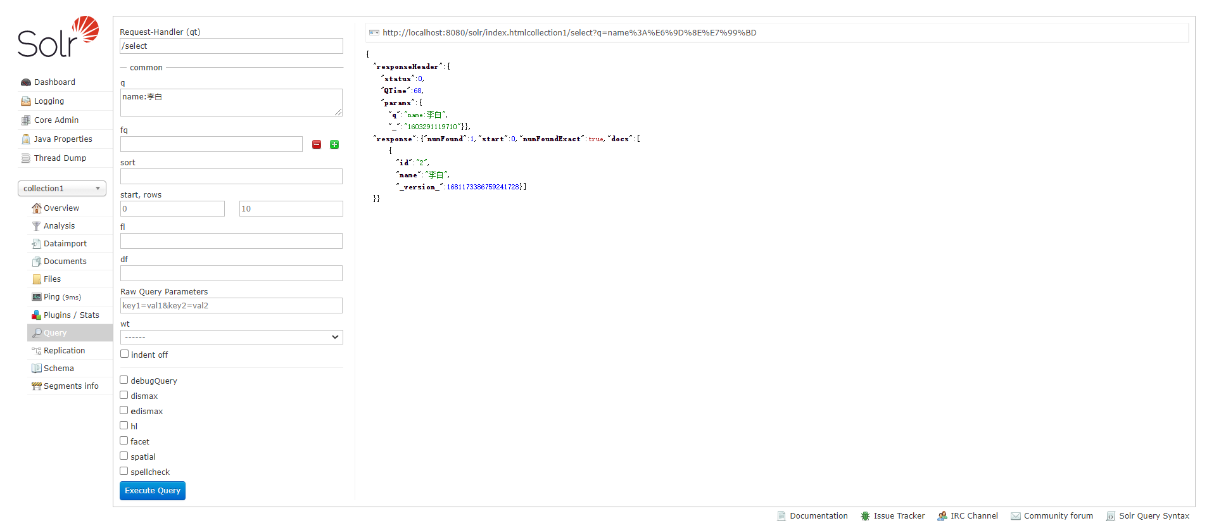Screen dimensions: 1214x530
Task: Enable the debugQuery checkbox
Action: pos(124,380)
